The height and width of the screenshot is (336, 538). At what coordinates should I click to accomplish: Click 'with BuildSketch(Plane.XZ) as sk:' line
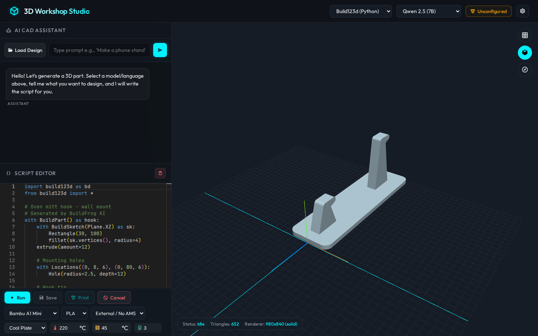point(86,227)
